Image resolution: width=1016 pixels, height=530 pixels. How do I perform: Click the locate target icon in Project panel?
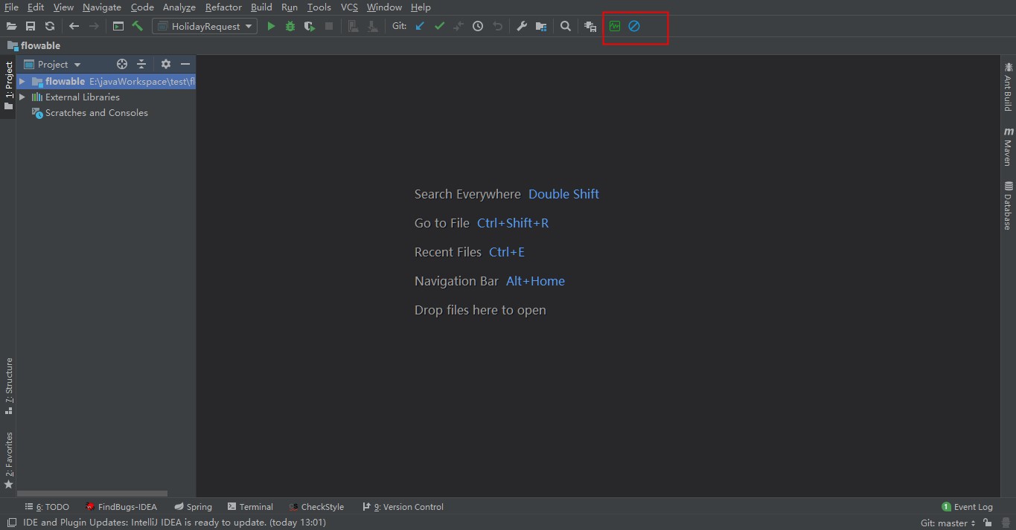point(122,65)
